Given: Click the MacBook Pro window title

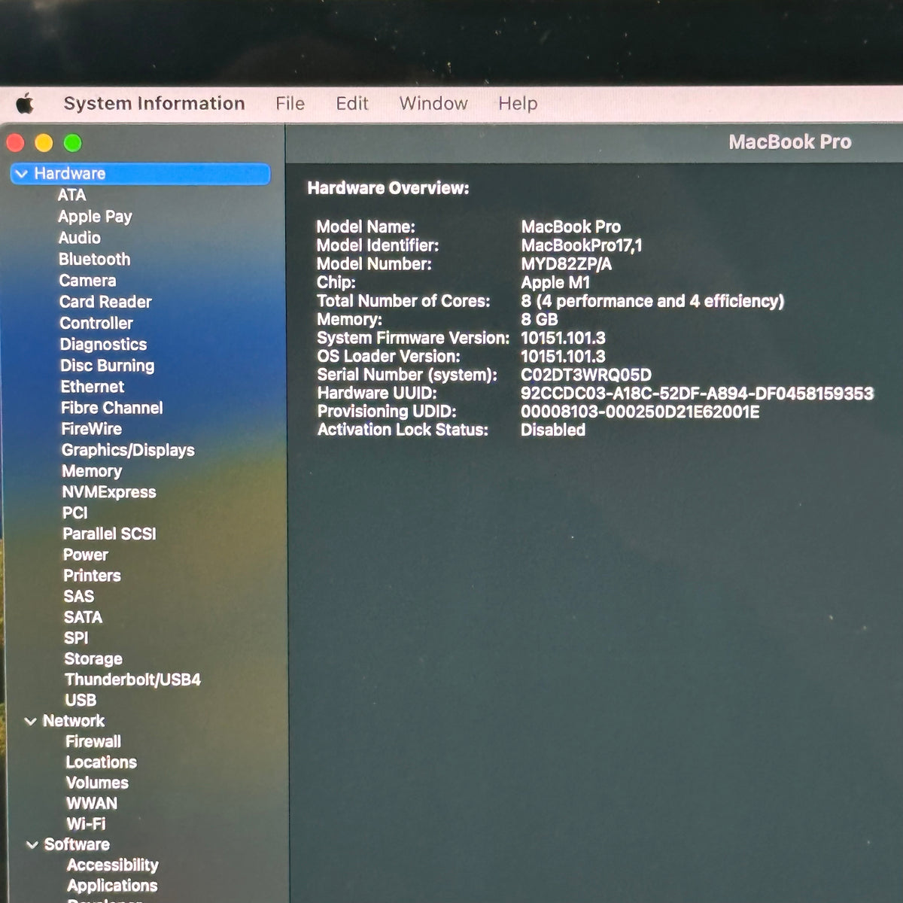Looking at the screenshot, I should pos(790,142).
